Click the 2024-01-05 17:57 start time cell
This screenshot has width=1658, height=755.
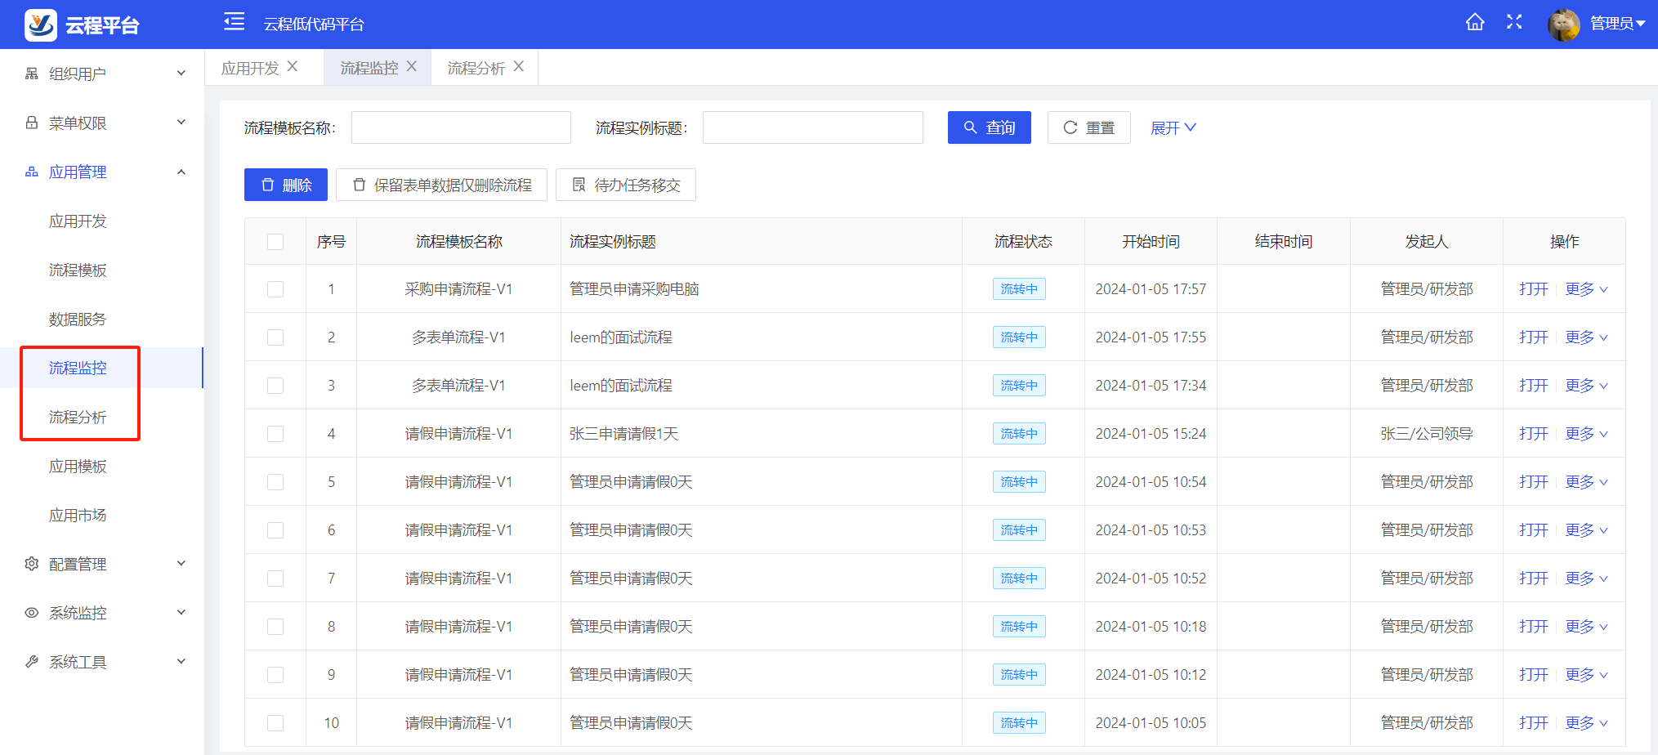(x=1151, y=289)
